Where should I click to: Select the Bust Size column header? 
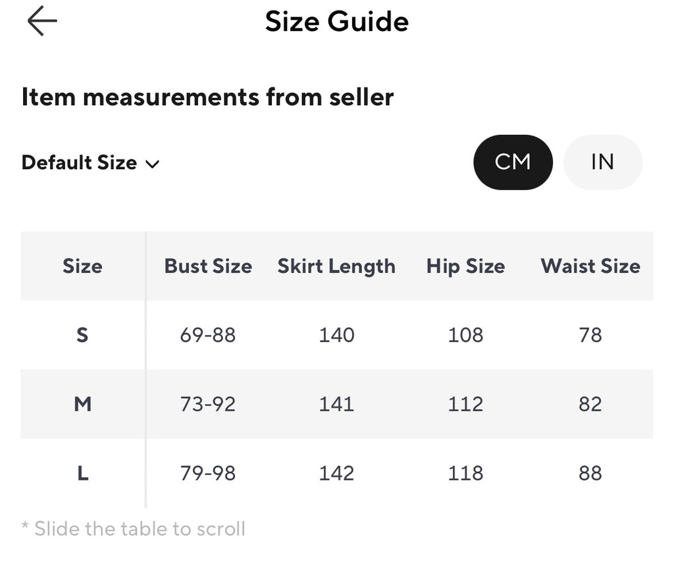pyautogui.click(x=208, y=266)
